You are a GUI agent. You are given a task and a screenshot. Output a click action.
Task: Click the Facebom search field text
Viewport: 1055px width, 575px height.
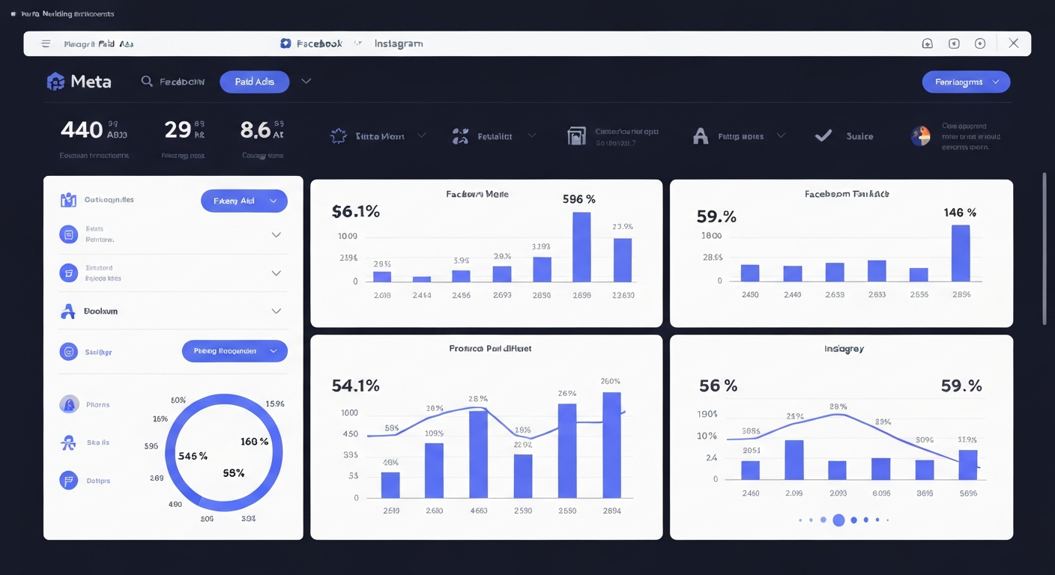coord(182,82)
